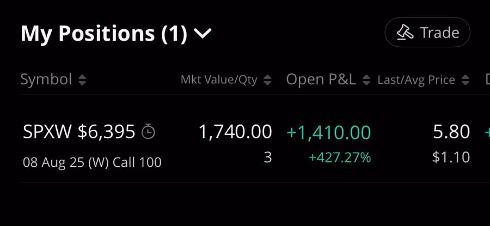
Task: Select the Last/Avg Price column header label
Action: tap(416, 80)
